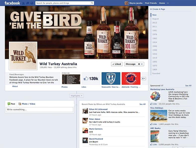This screenshot has width=196, height=148.
Task: Open the Newcastle NLFC app tile
Action: 111,78
